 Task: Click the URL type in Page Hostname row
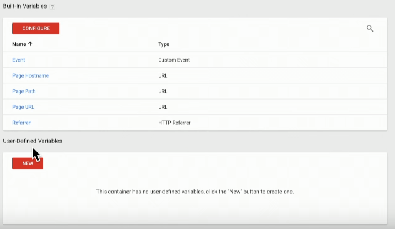[x=163, y=75]
